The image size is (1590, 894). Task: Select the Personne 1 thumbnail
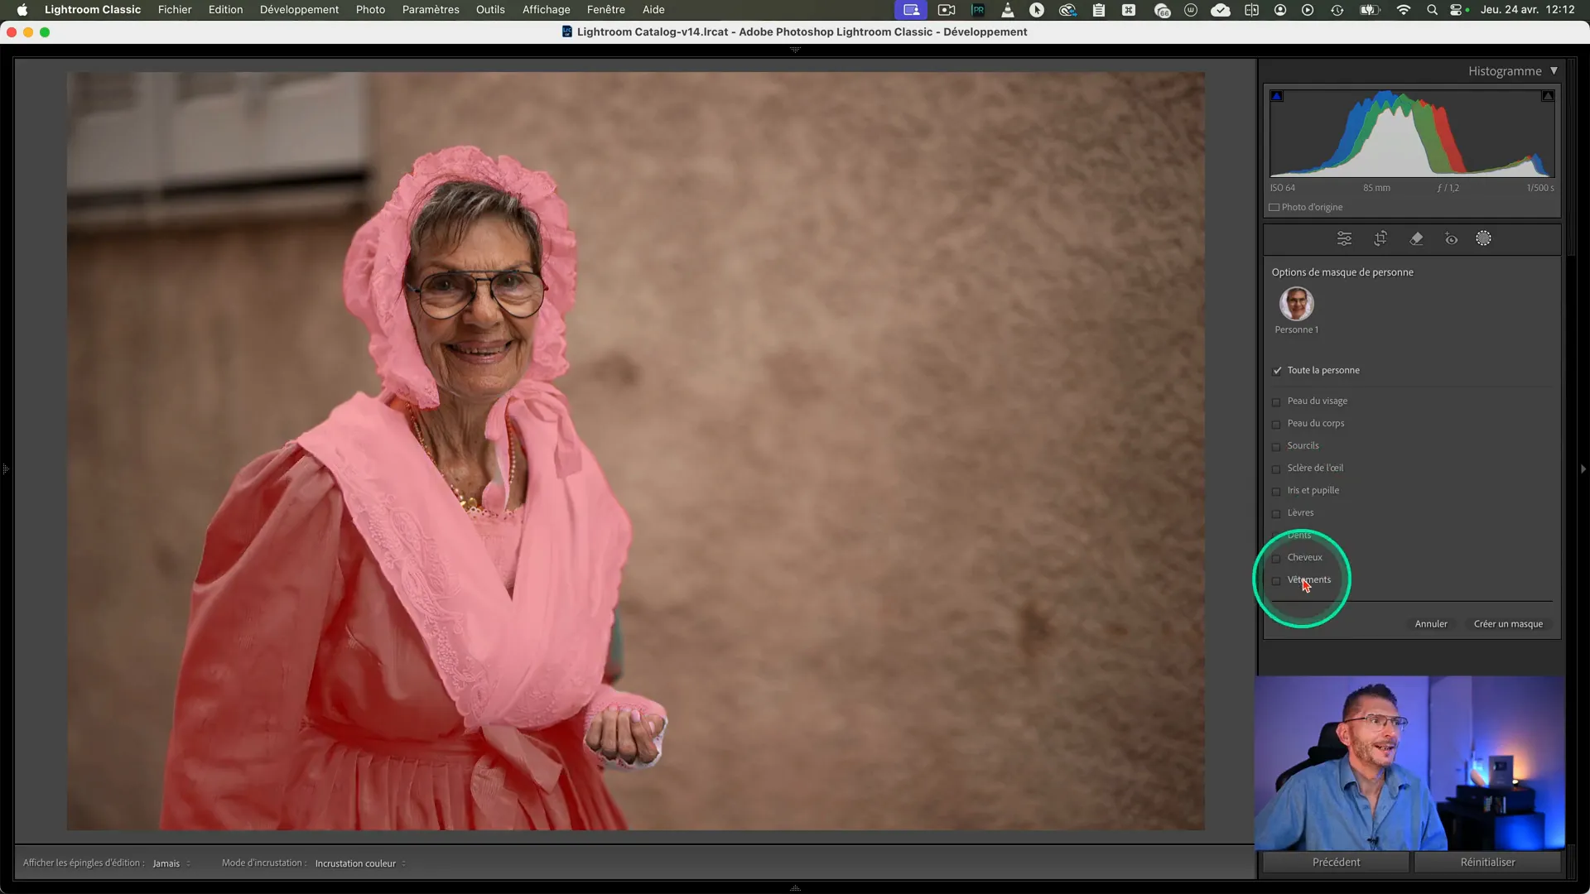pyautogui.click(x=1296, y=305)
